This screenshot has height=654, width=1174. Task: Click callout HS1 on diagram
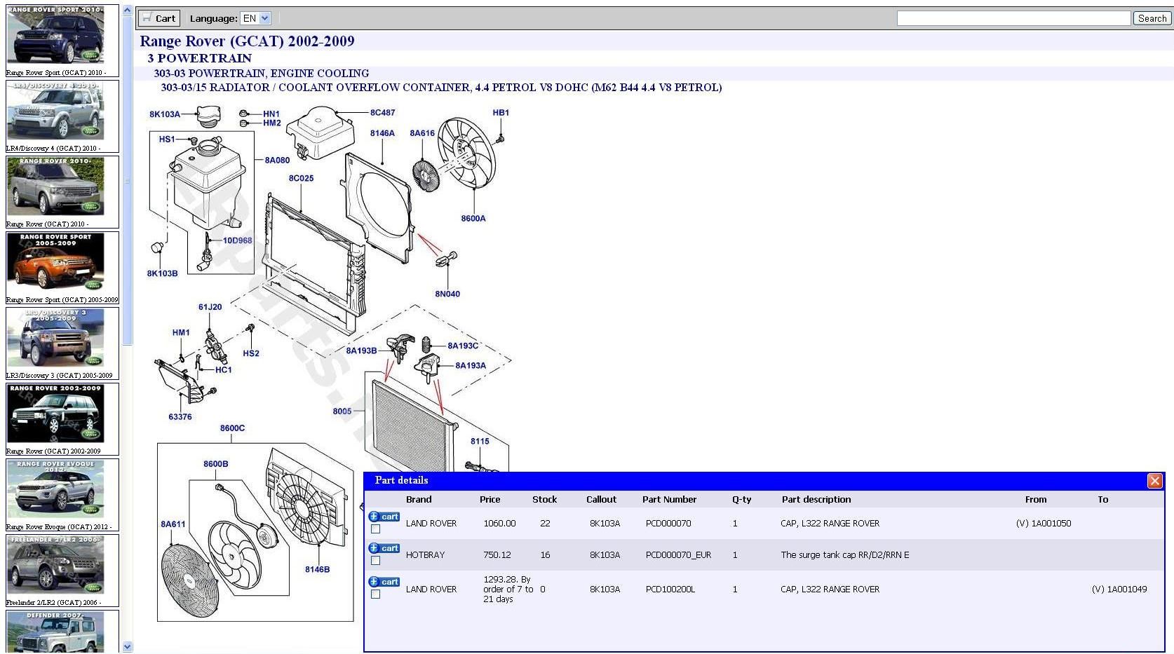tap(167, 139)
